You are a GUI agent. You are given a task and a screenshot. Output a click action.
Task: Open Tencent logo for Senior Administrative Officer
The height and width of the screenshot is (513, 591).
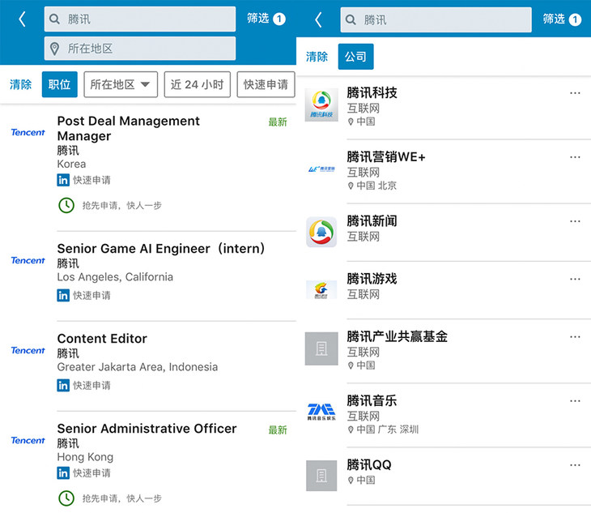click(28, 440)
